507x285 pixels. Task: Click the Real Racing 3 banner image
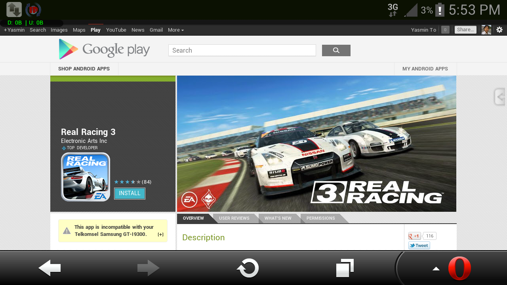[x=316, y=144]
